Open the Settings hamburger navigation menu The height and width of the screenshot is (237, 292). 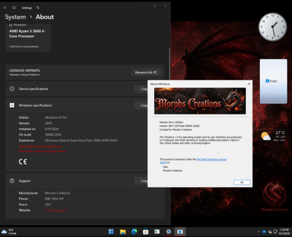point(14,8)
